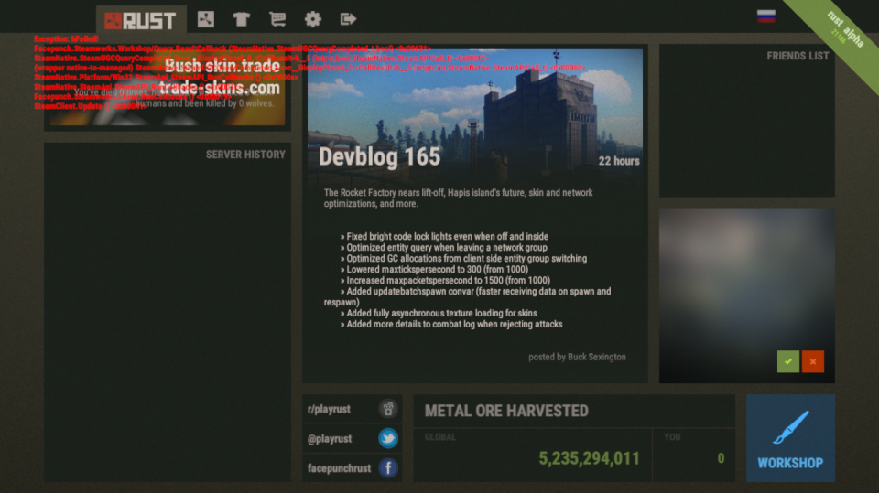Click the YOU stat value 0
Viewport: 879px width, 493px height.
pyautogui.click(x=721, y=458)
